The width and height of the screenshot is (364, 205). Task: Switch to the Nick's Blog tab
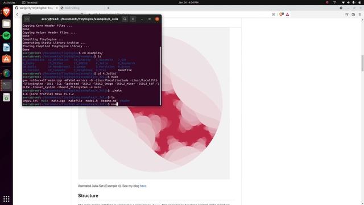click(72, 8)
